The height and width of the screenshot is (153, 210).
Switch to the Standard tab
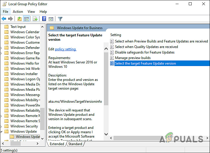(x=75, y=144)
